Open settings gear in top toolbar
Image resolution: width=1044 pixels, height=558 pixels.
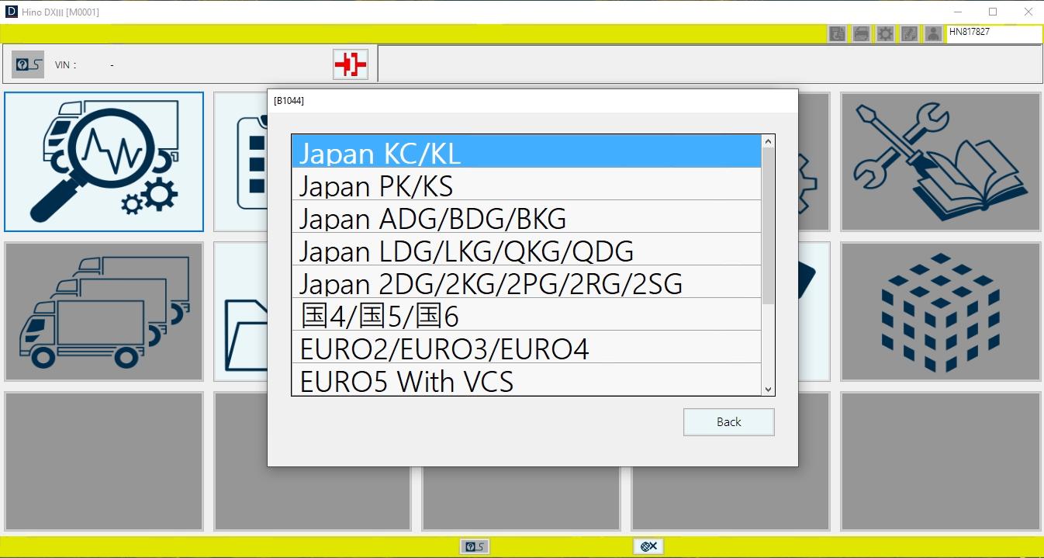click(x=885, y=33)
